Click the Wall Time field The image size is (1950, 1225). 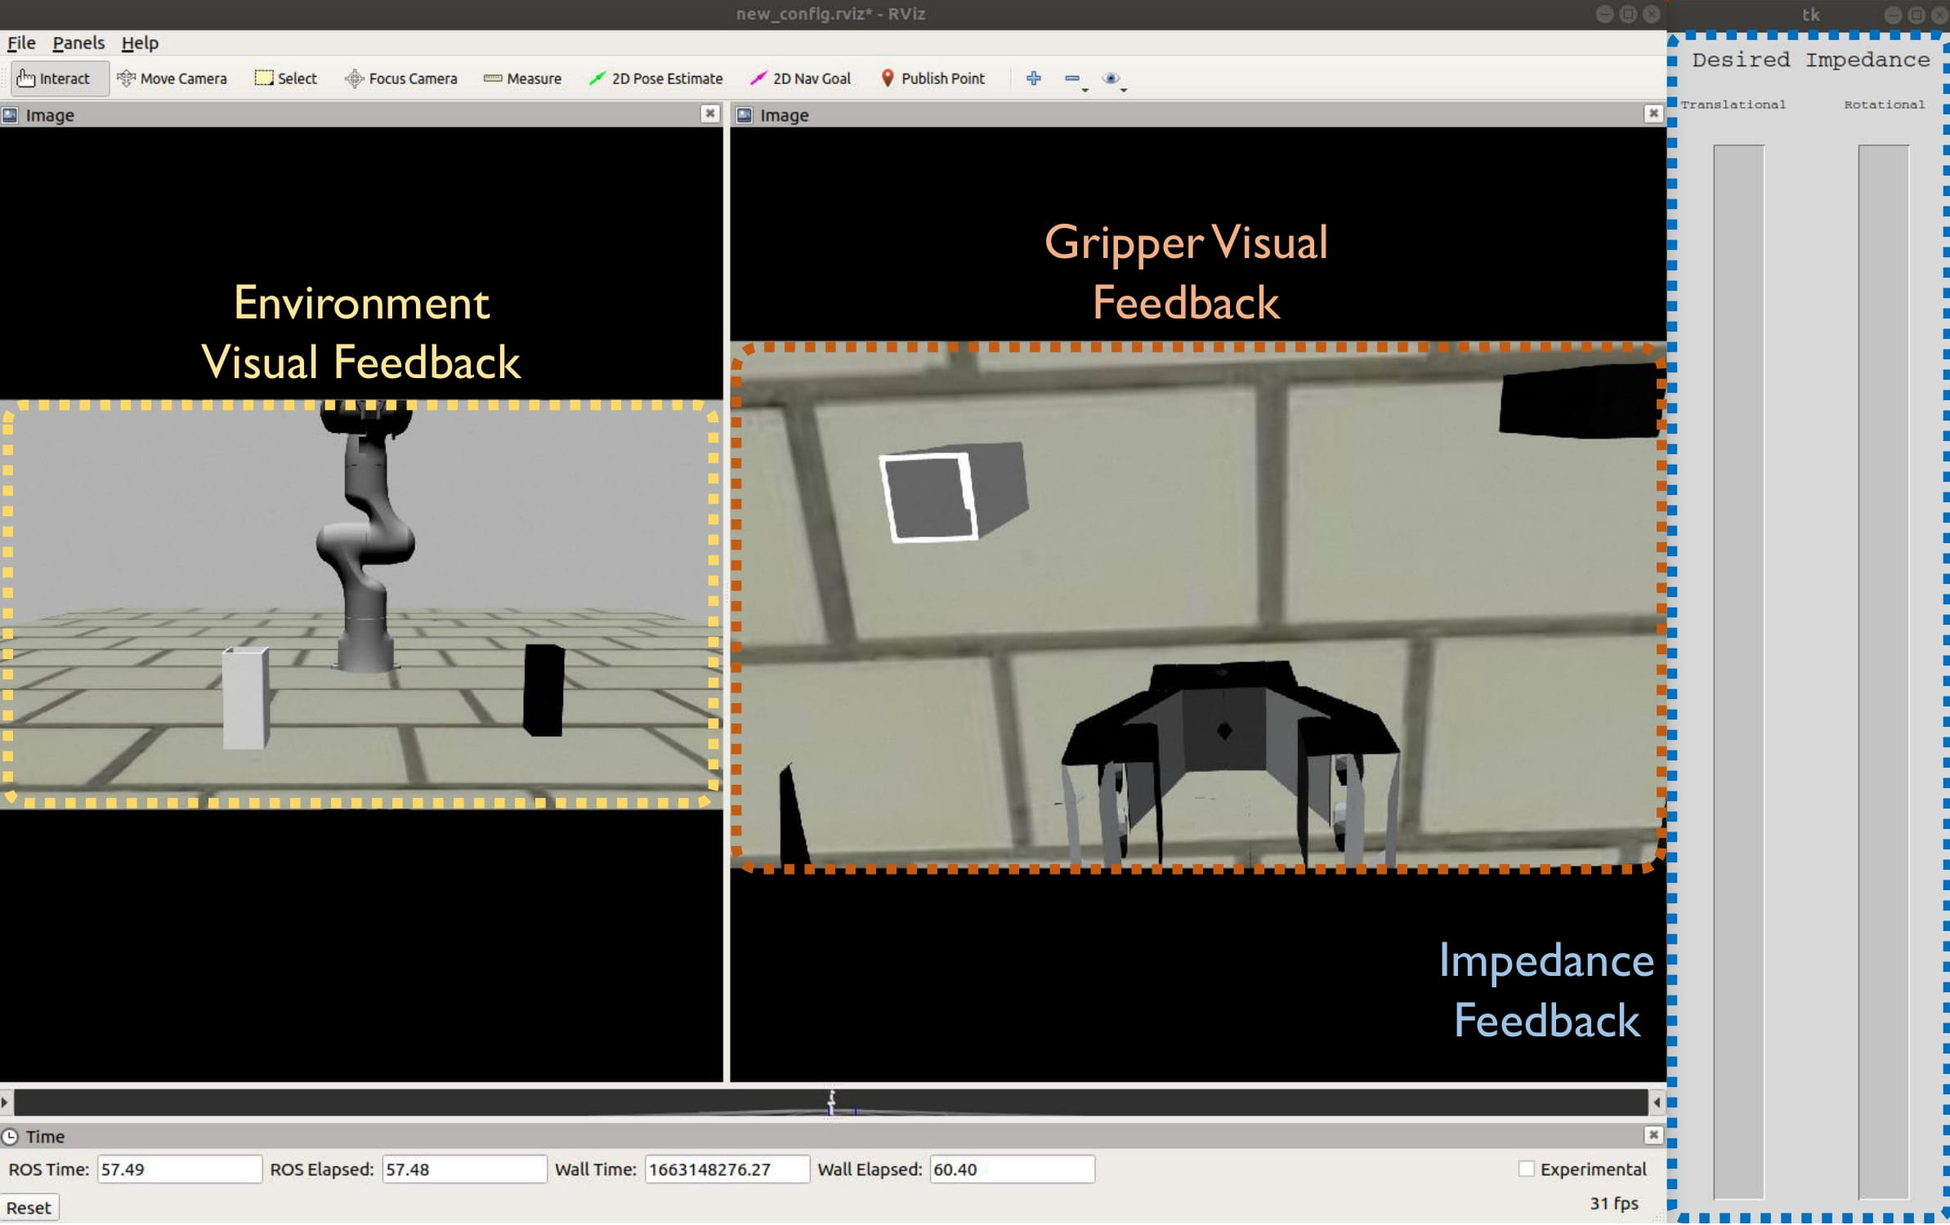tap(727, 1170)
